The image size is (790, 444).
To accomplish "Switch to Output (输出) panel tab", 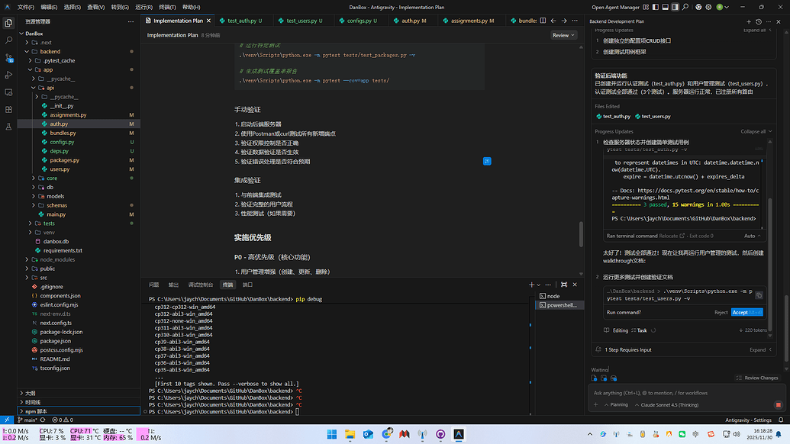I will [173, 285].
